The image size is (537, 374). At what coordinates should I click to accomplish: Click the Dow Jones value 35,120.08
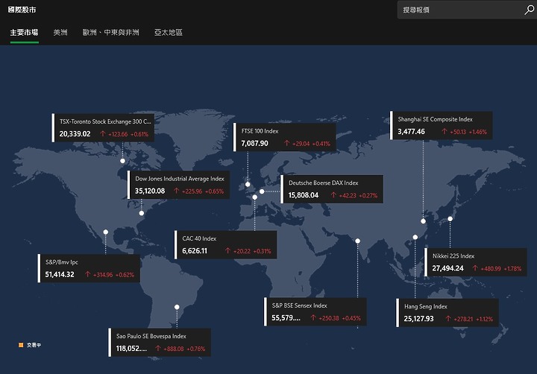[x=150, y=191]
